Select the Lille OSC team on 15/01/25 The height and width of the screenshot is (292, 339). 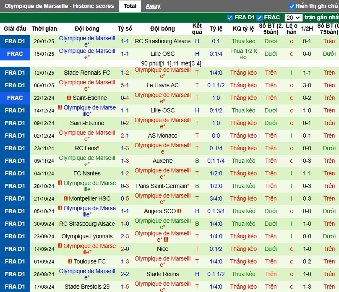point(163,54)
